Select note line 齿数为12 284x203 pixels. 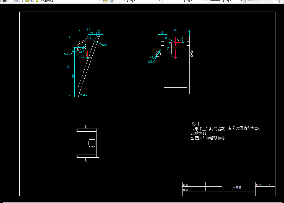tap(199, 134)
